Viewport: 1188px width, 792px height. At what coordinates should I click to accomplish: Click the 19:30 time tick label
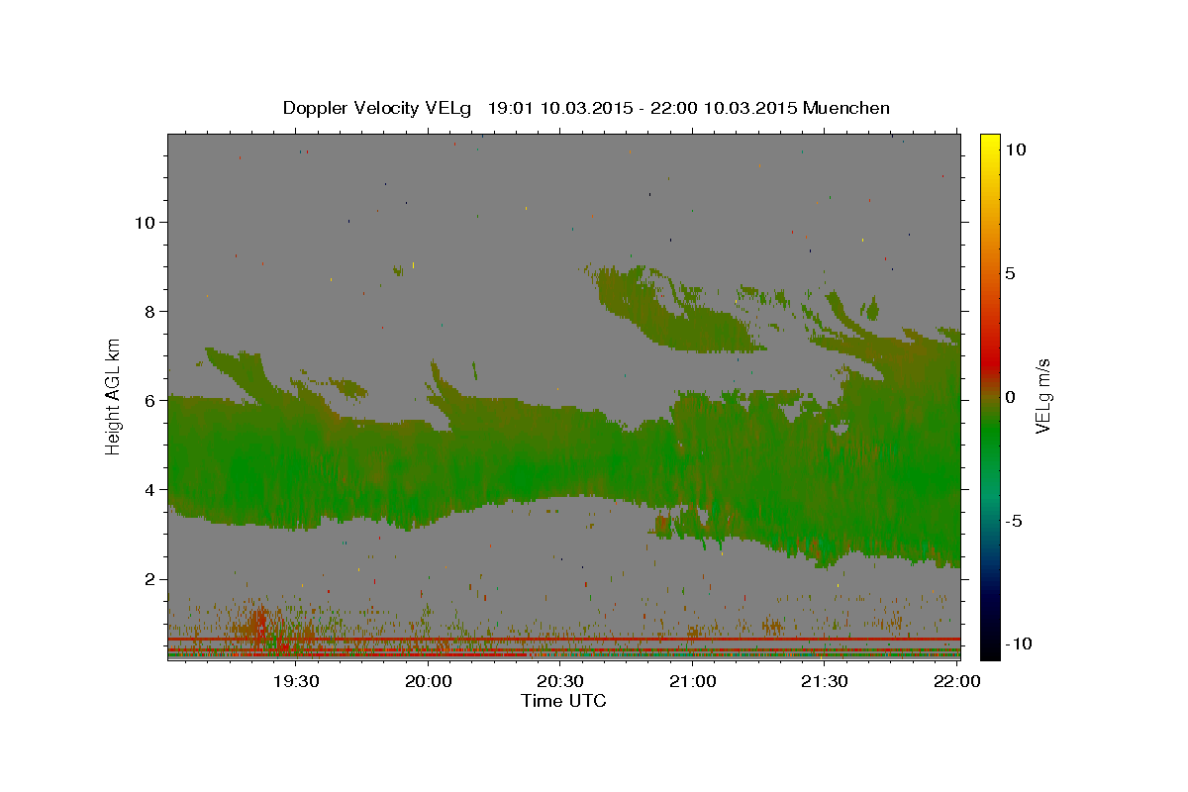click(x=296, y=681)
